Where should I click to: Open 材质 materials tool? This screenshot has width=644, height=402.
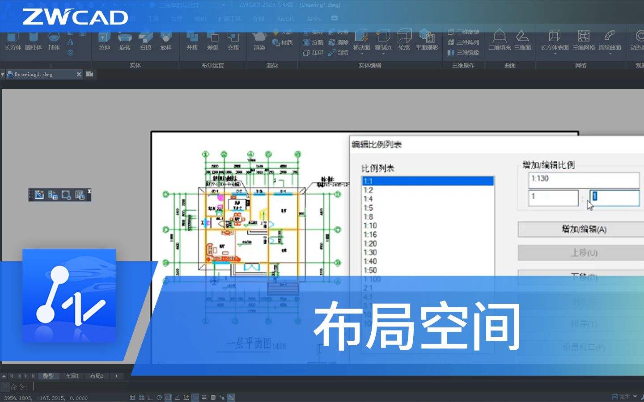coord(283,42)
